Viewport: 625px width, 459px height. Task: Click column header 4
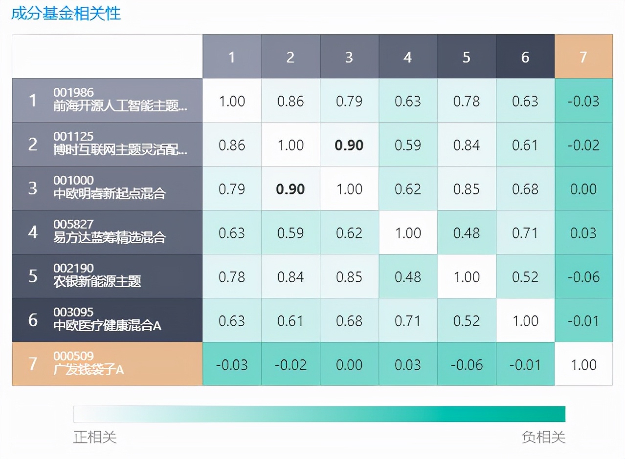click(x=408, y=57)
